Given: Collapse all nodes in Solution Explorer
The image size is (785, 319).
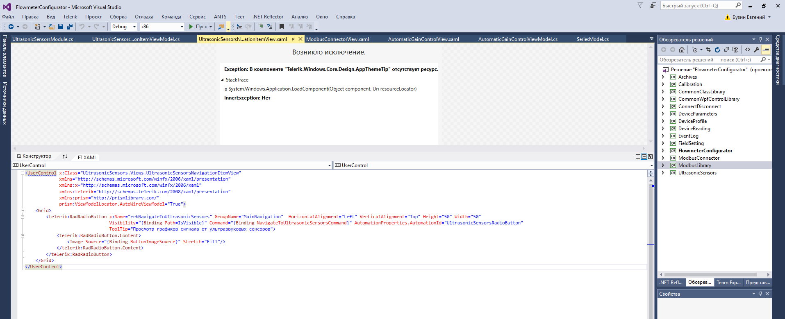Looking at the screenshot, I should (726, 50).
